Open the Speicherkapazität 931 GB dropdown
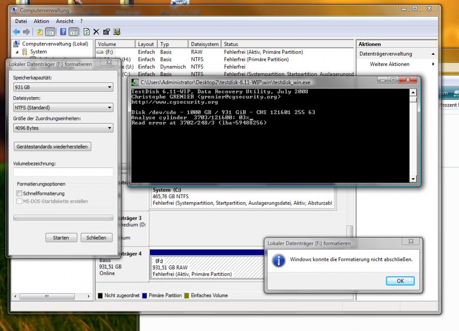Viewport: 459px width, 331px height. pos(63,87)
